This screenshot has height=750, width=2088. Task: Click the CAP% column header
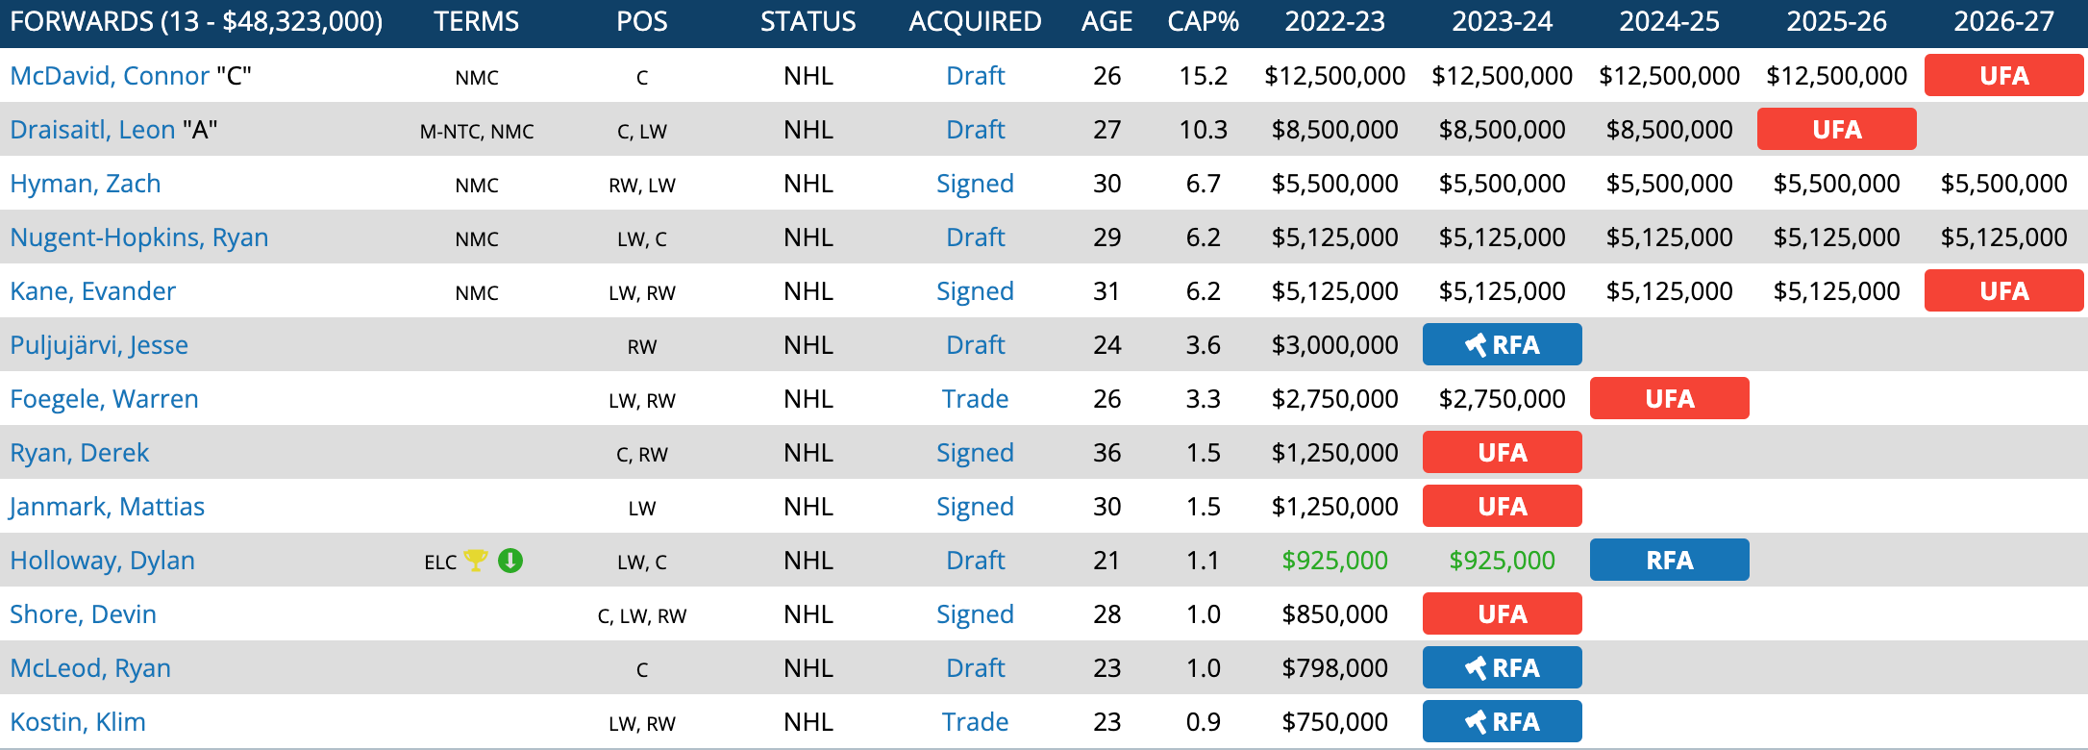pos(1203,22)
